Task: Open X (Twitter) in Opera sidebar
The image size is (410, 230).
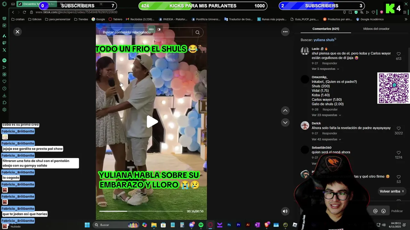Action: (x=4, y=50)
